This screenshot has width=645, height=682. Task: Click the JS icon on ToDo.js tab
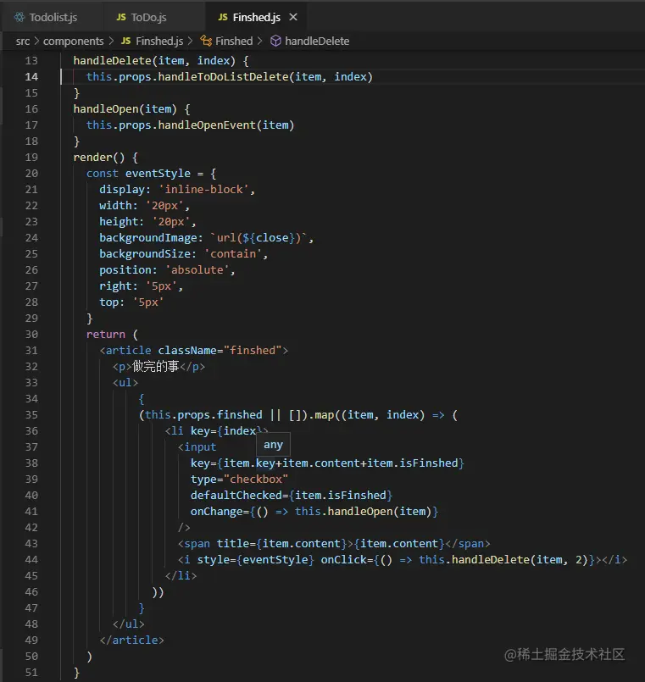coord(121,18)
